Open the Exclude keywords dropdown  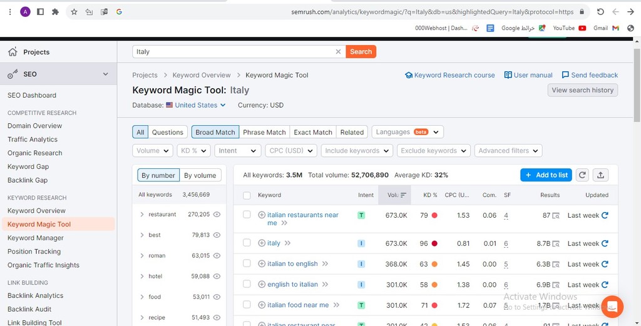pos(433,150)
